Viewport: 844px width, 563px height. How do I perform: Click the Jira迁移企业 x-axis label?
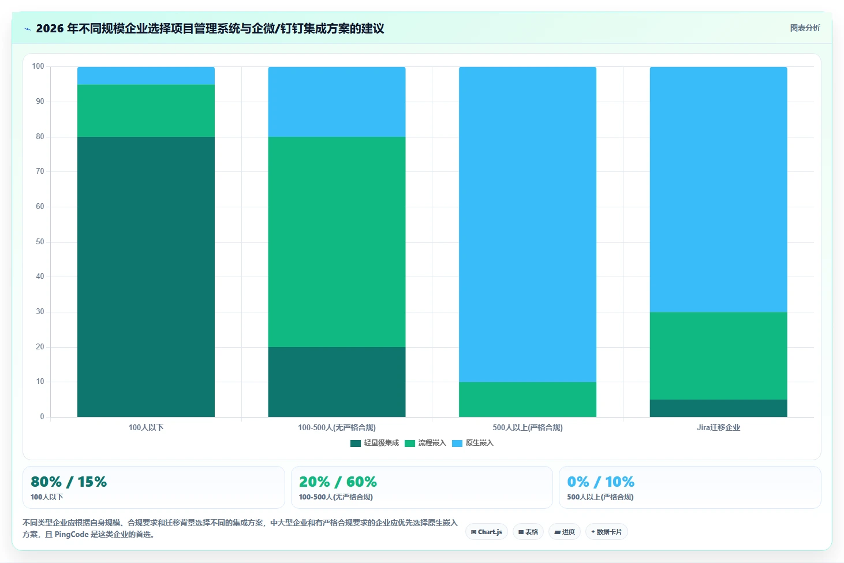(718, 427)
